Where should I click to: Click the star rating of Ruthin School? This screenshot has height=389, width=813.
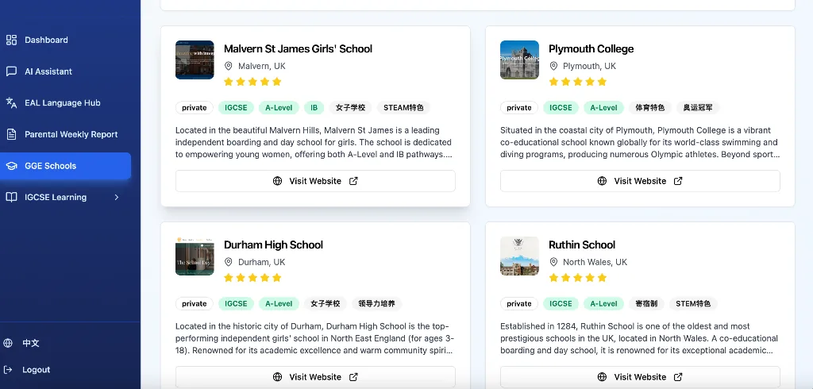click(578, 278)
